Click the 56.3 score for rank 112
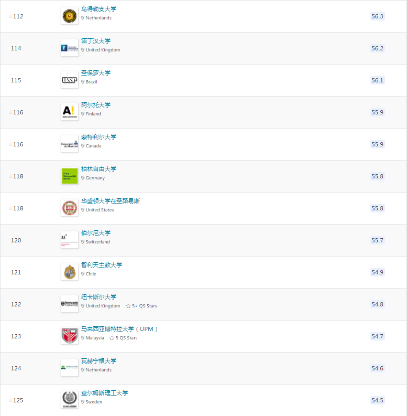The width and height of the screenshot is (407, 416). click(377, 16)
